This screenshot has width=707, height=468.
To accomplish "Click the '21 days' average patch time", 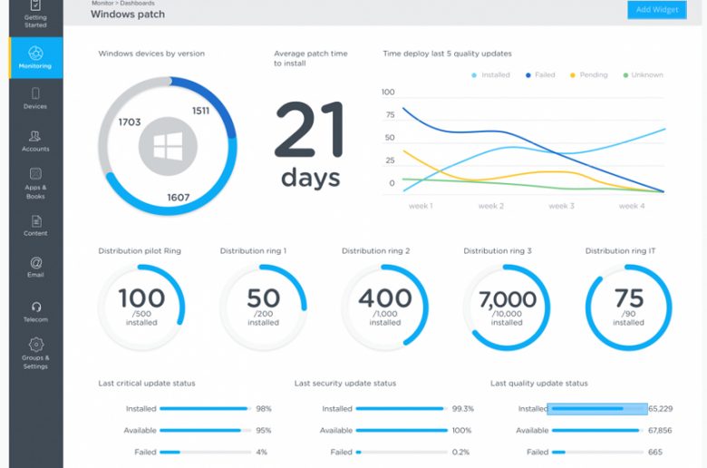I will tap(310, 144).
